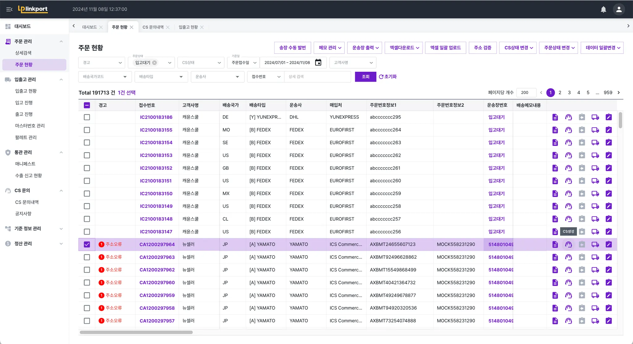The image size is (633, 344).
Task: Switch to the CS 문의내역 tab
Action: pyautogui.click(x=153, y=27)
